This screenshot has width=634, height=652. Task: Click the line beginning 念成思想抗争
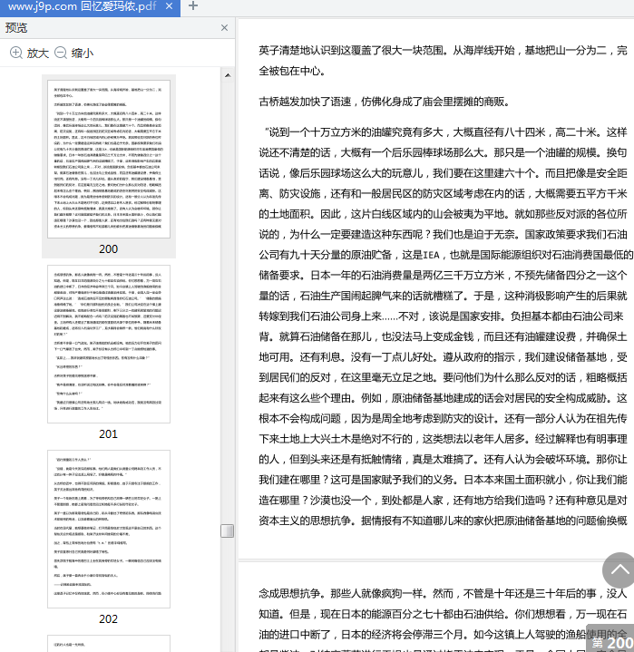[443, 593]
